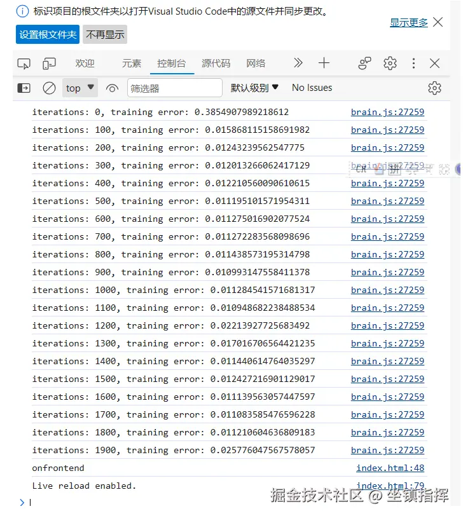Screen dimensions: 463x518
Task: Open brain.js:27259 link for iterations 1200
Action: tap(387, 325)
